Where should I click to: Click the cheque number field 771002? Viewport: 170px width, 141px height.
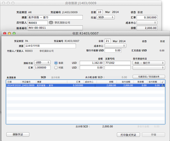click(118, 63)
